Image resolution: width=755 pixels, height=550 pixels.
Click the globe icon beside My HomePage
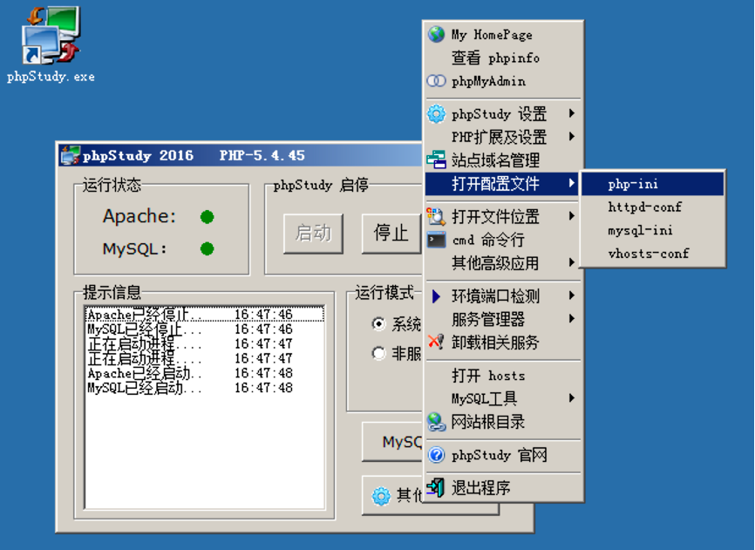pos(436,34)
